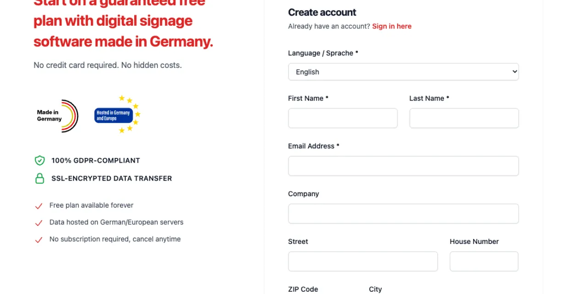Click the ZIP Code label

point(303,289)
